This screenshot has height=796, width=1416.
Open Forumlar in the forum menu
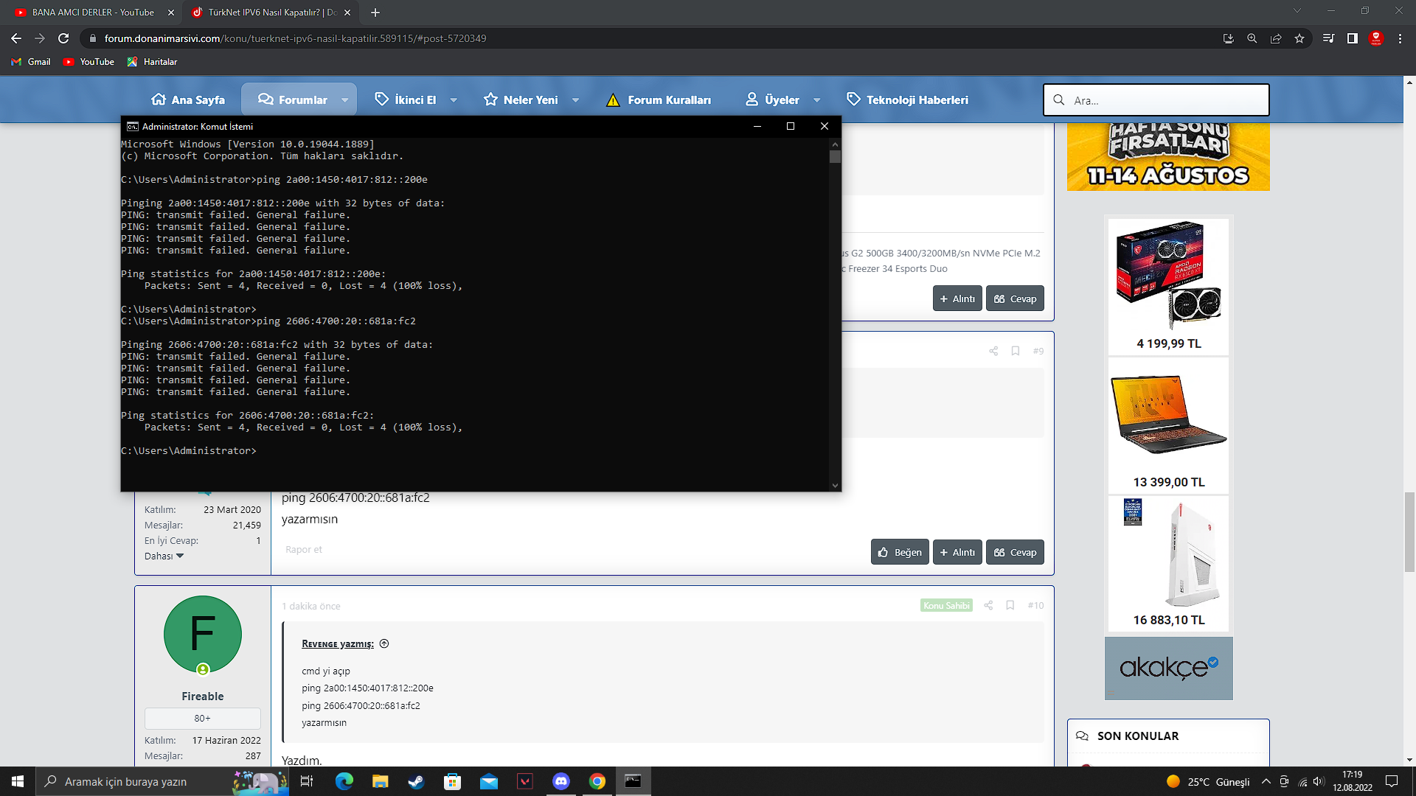[293, 99]
